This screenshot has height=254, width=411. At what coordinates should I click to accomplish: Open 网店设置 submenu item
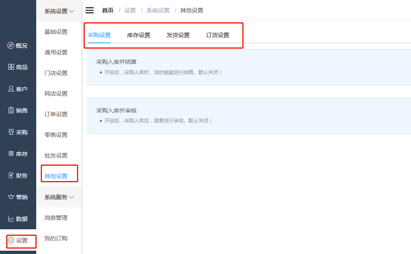(x=56, y=94)
